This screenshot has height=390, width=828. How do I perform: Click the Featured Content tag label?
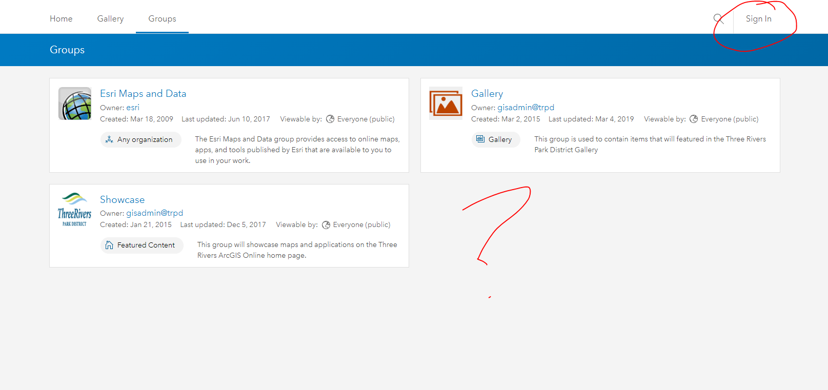point(146,245)
